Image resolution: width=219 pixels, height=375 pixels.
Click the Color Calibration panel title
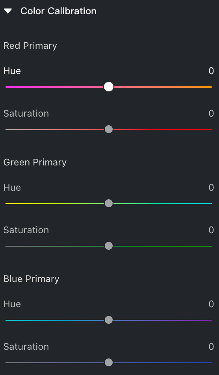(58, 11)
